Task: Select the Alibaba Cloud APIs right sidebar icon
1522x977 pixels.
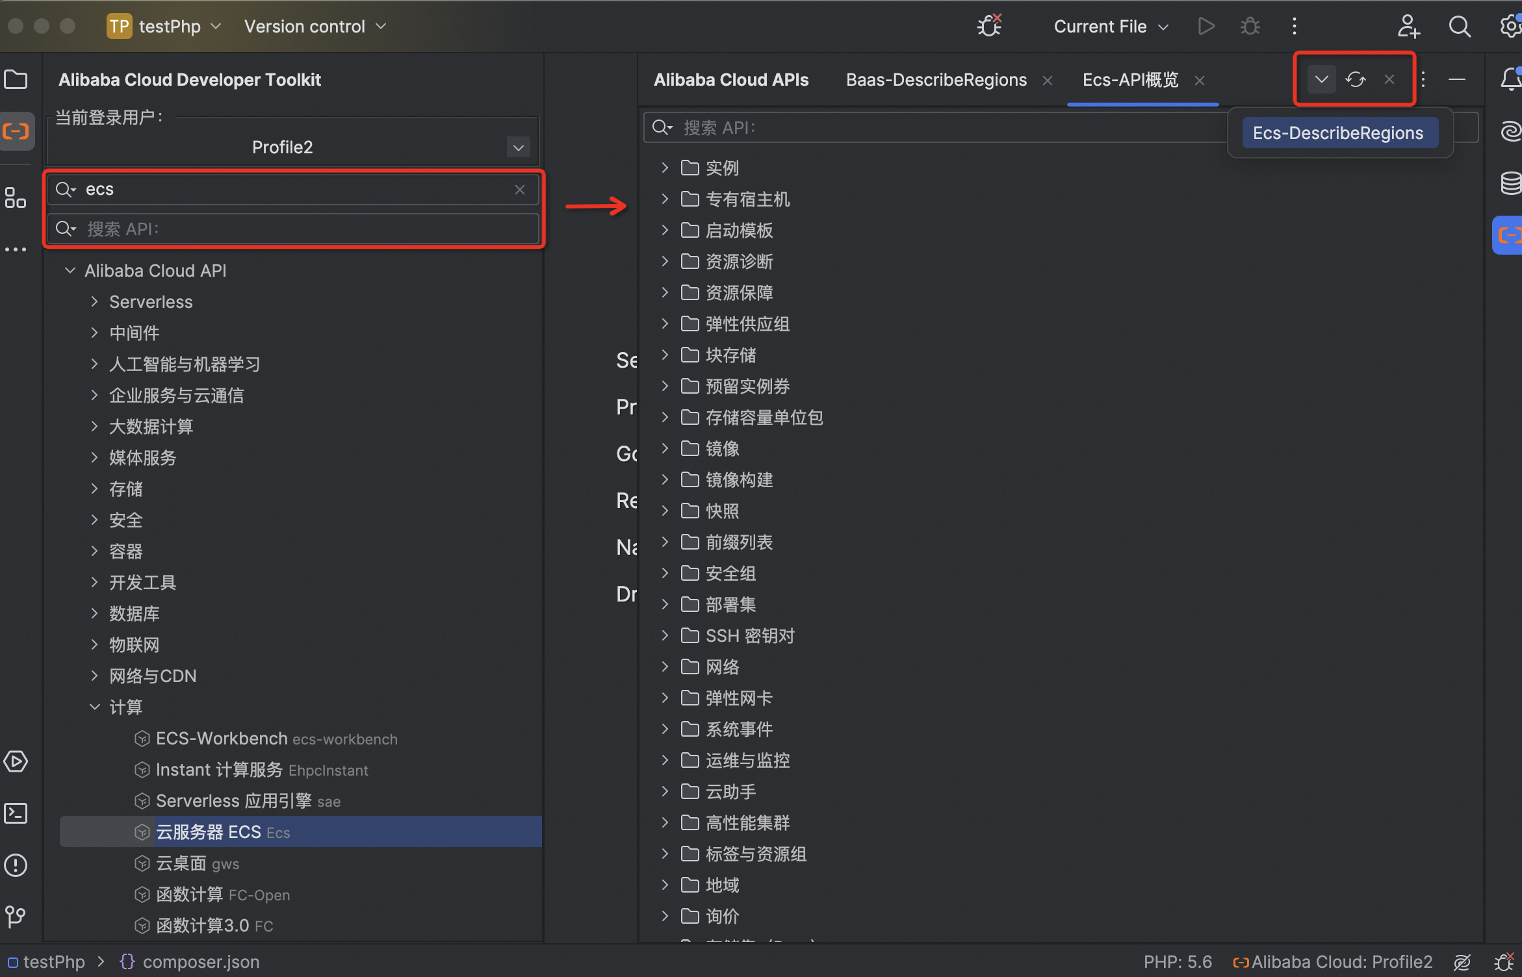Action: click(x=1508, y=235)
